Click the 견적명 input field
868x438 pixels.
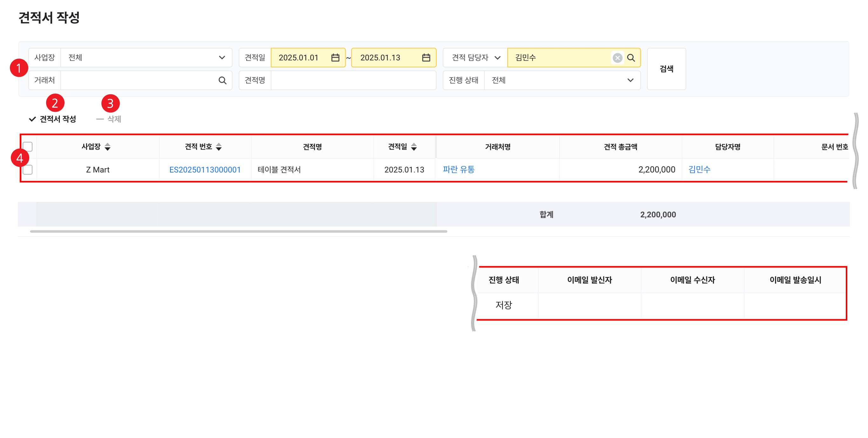[353, 80]
